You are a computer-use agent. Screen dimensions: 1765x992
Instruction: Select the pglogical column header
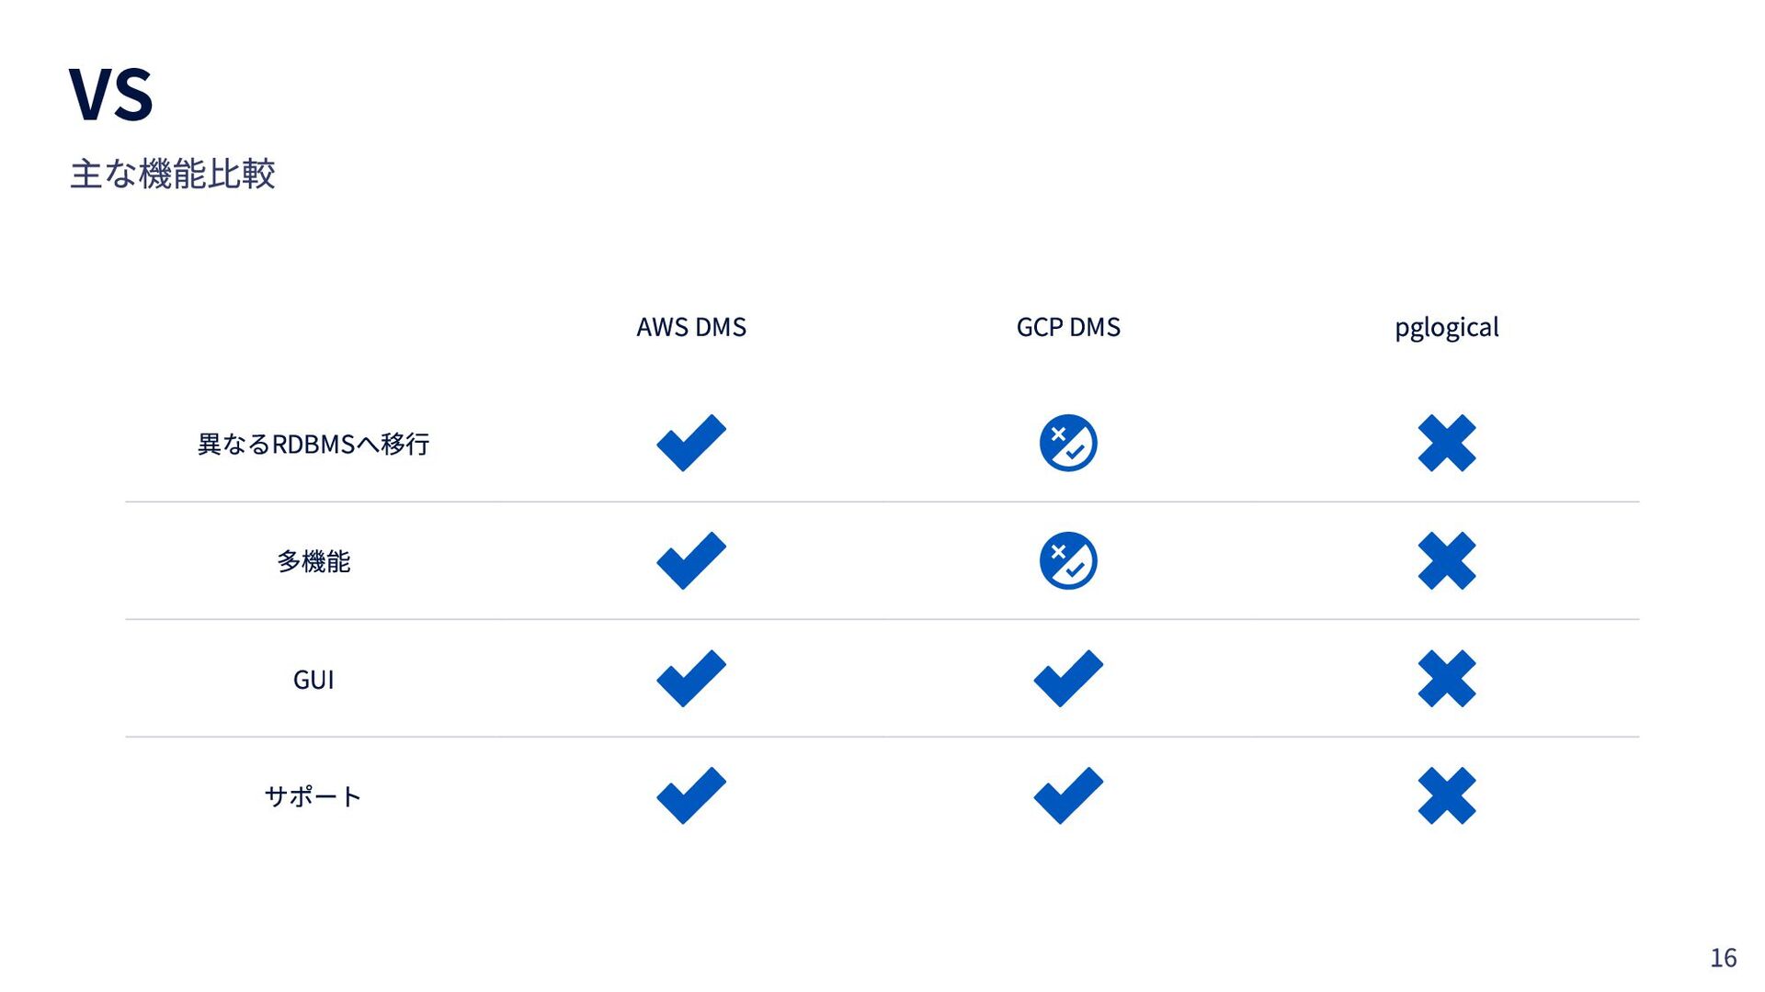(1447, 328)
